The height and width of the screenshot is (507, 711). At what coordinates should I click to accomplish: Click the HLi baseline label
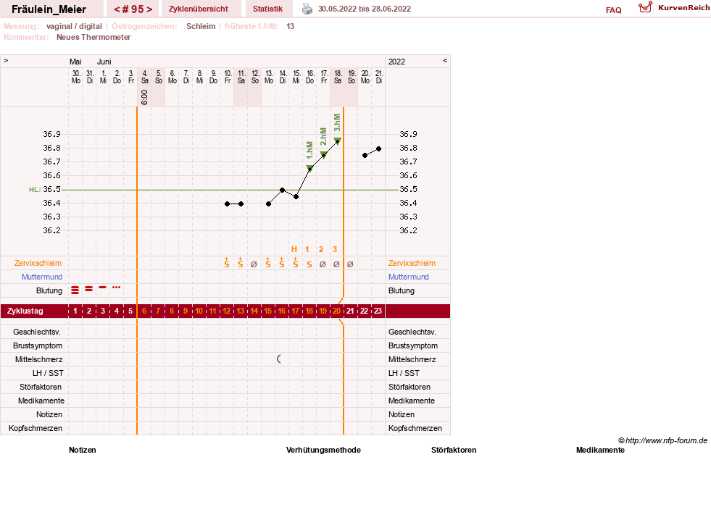point(35,190)
